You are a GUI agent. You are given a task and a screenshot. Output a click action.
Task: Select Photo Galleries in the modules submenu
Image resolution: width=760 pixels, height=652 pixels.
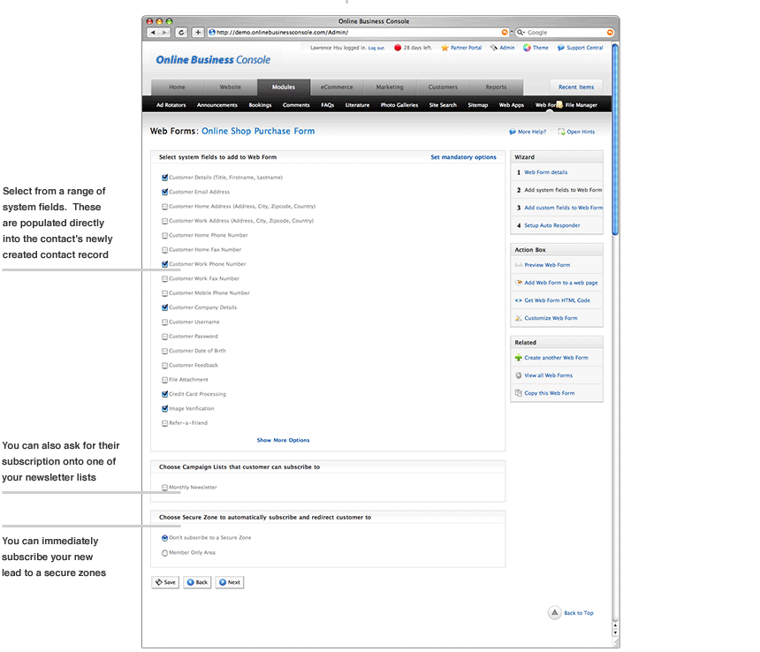coord(399,105)
